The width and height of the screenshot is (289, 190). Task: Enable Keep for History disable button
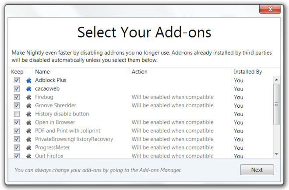[17, 114]
